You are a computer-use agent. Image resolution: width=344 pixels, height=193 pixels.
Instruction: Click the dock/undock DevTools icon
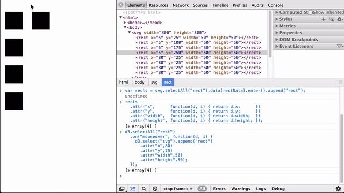coord(122,189)
